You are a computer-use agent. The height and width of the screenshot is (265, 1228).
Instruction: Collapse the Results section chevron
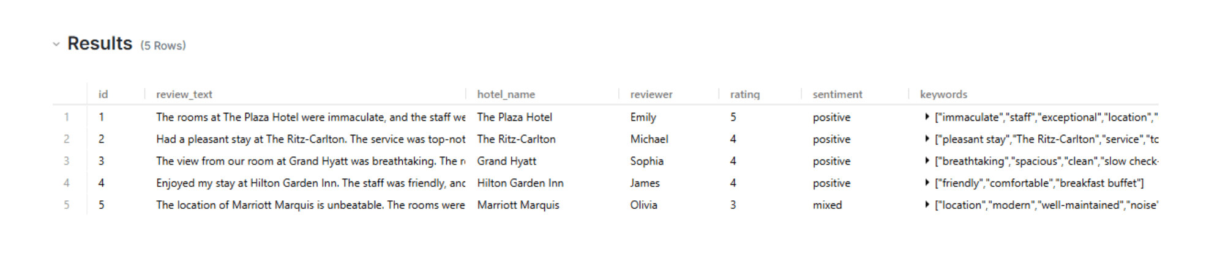(x=56, y=44)
